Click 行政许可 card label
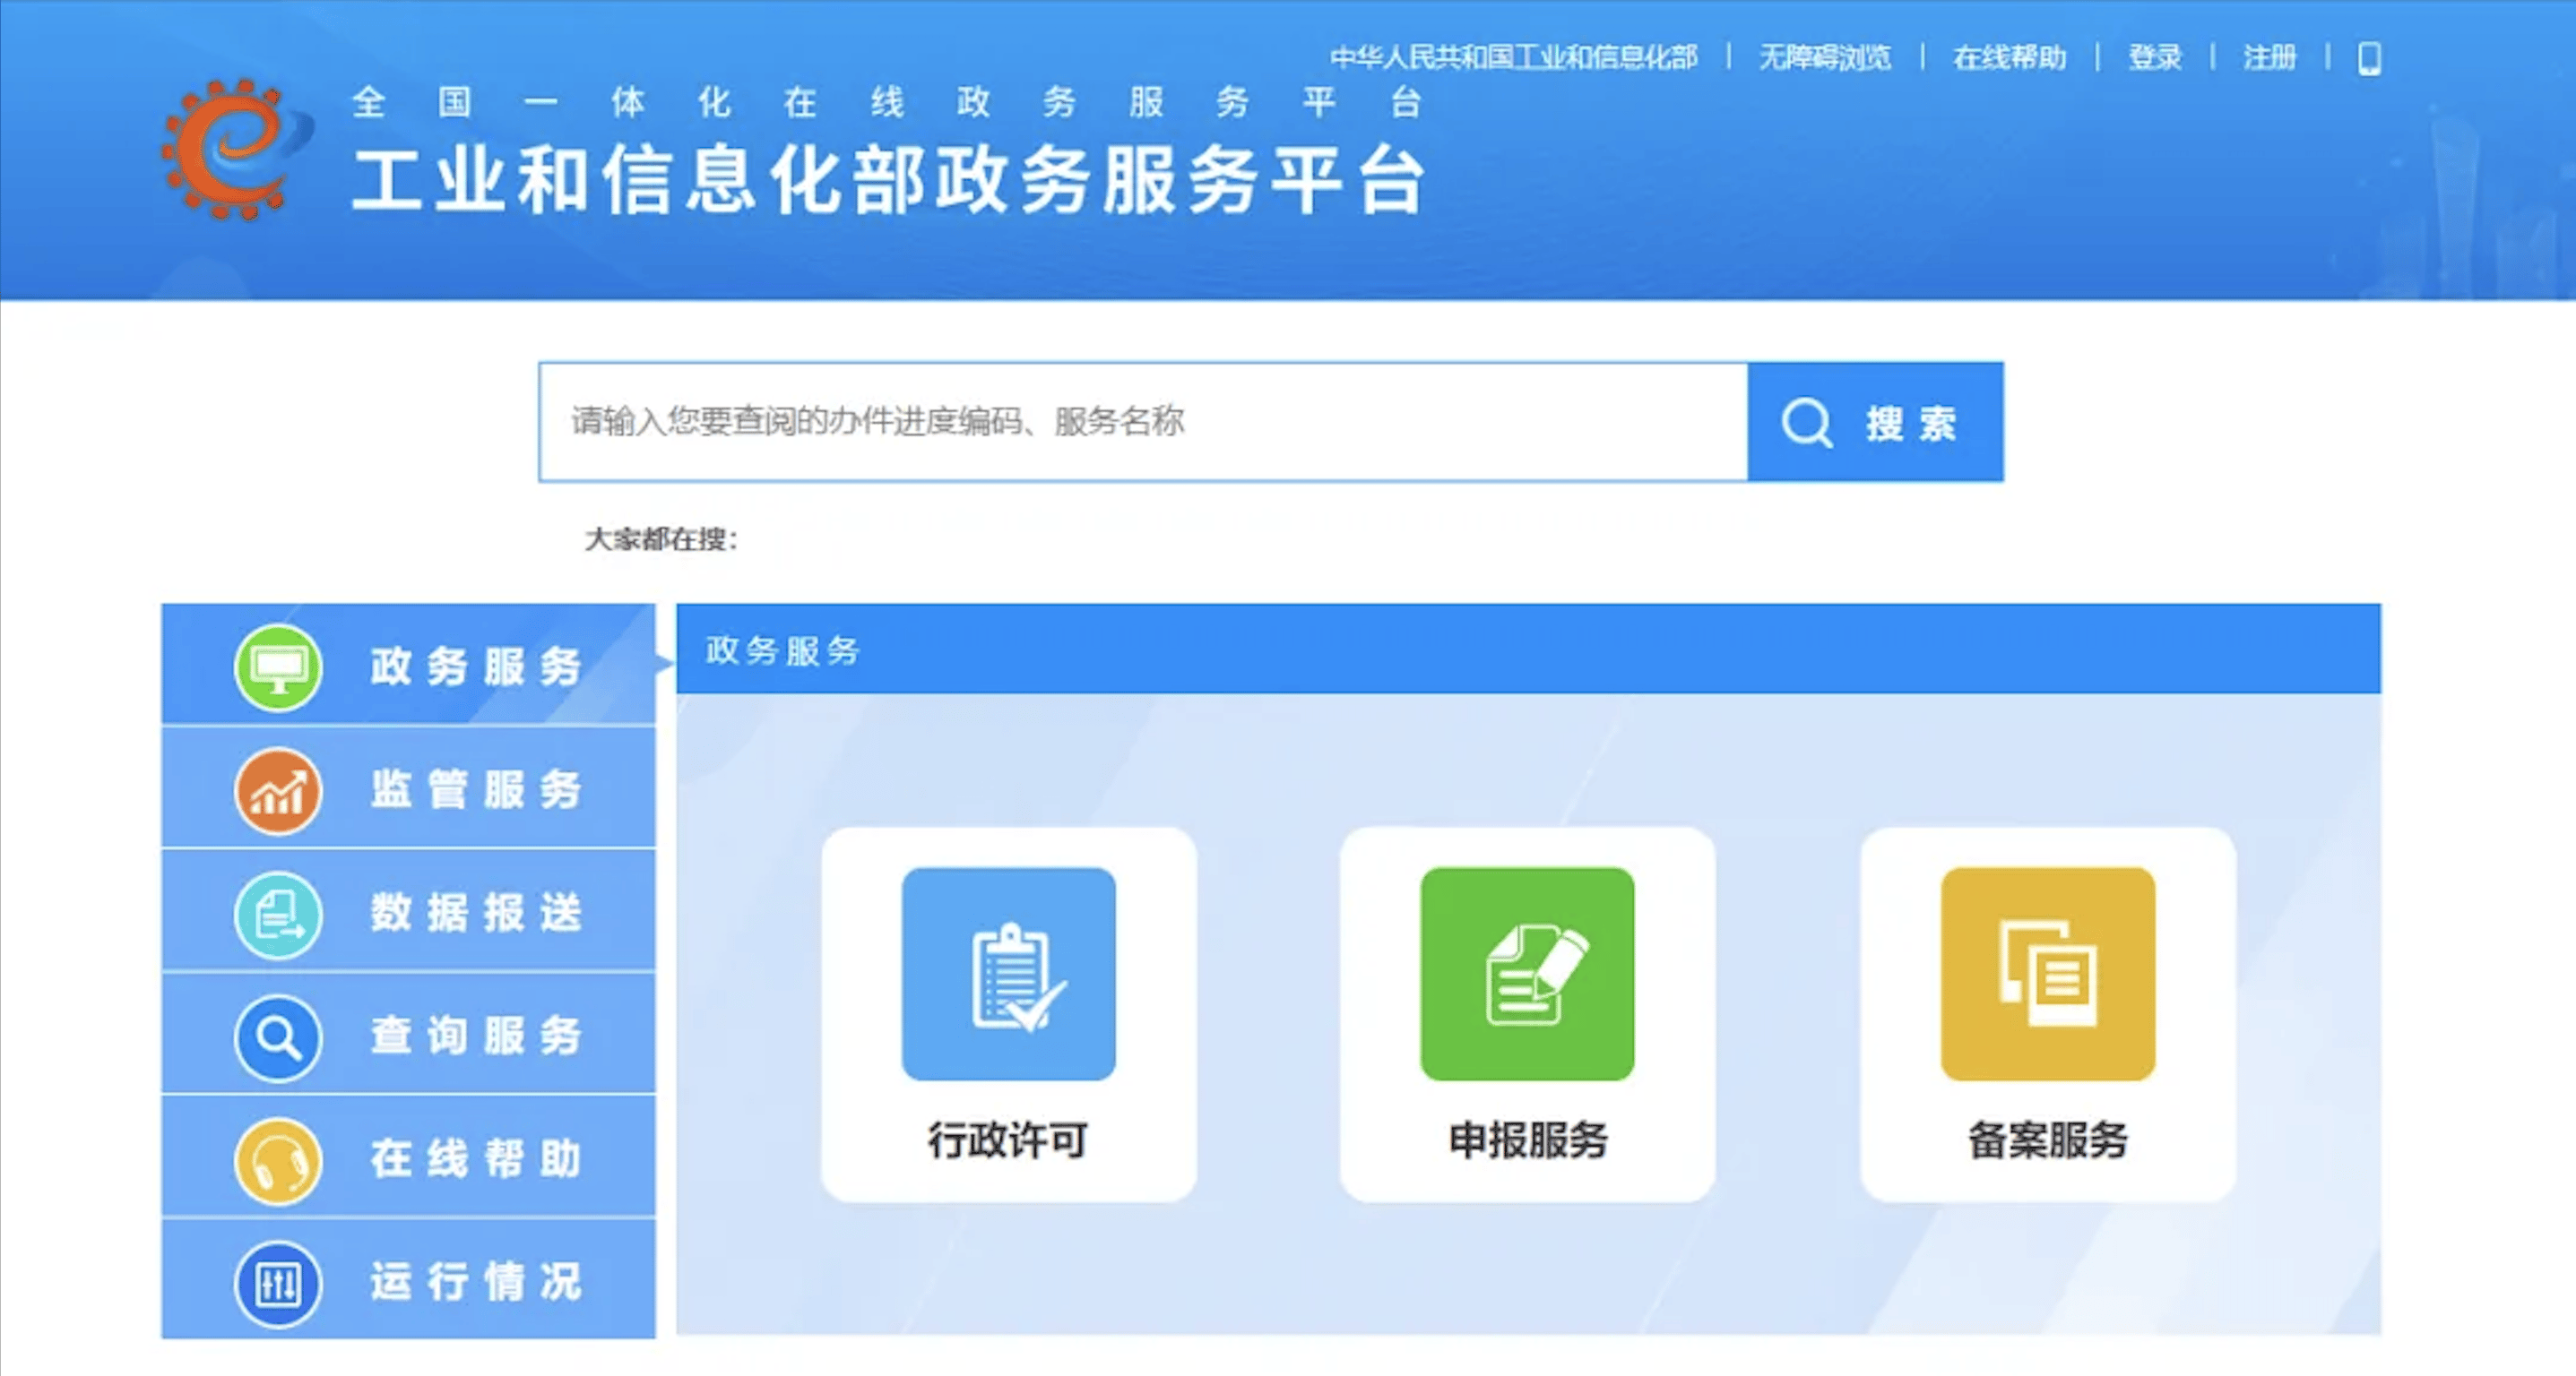Screen dimensions: 2576x1376 [1007, 1140]
